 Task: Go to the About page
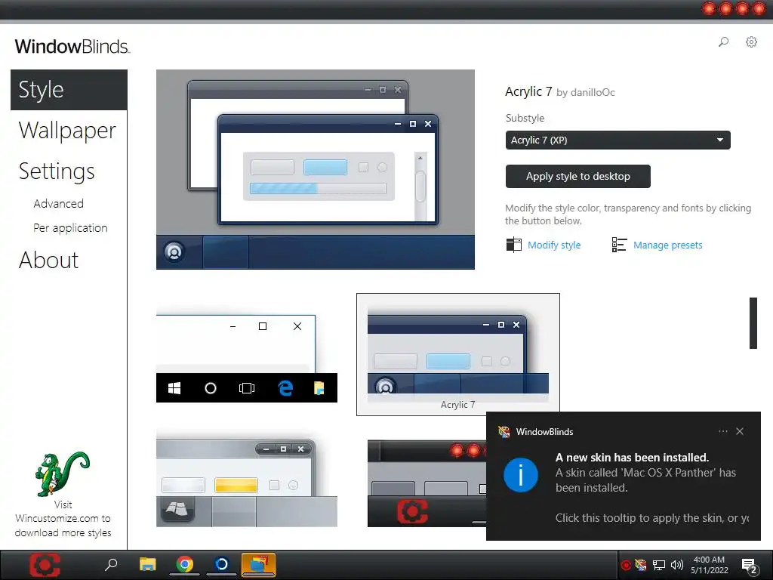48,260
